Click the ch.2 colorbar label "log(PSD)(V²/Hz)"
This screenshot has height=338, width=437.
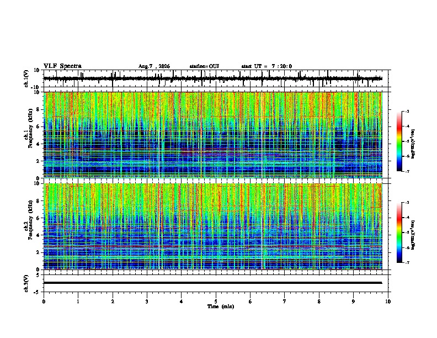click(413, 235)
